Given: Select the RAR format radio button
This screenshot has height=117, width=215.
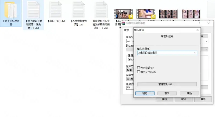Looking at the screenshot, I should point(129,59).
